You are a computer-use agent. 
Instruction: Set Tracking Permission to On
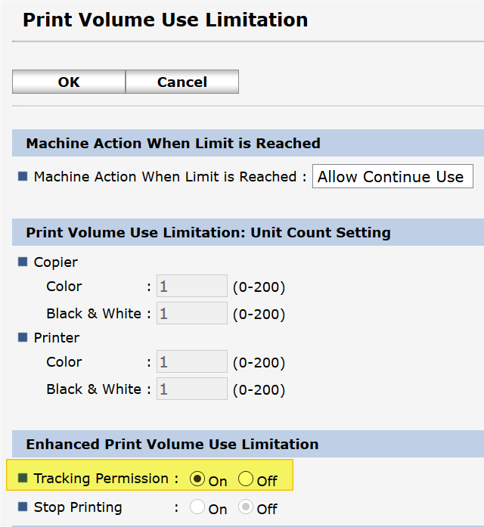[x=197, y=479]
